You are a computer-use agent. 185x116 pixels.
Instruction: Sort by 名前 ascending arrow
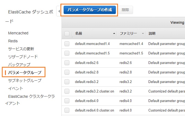(x=114, y=34)
